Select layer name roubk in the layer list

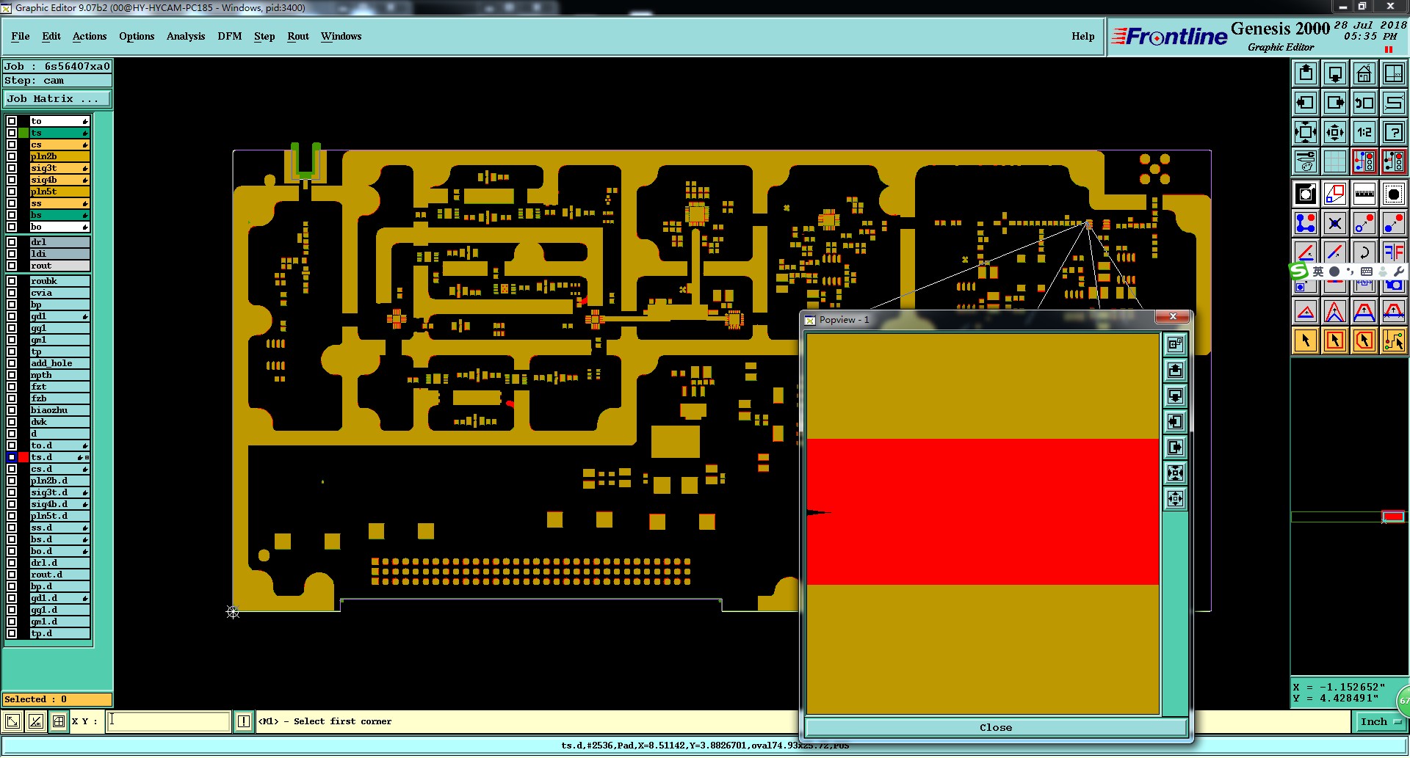click(x=59, y=281)
